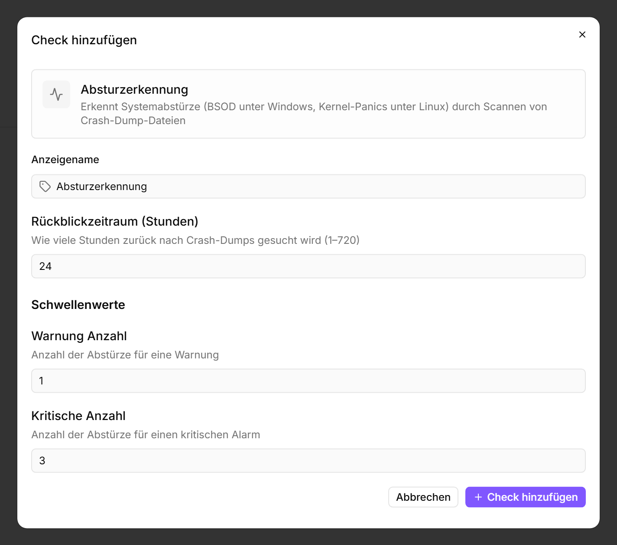Click the dialog title Check hinzufügen
This screenshot has width=617, height=545.
coord(84,40)
